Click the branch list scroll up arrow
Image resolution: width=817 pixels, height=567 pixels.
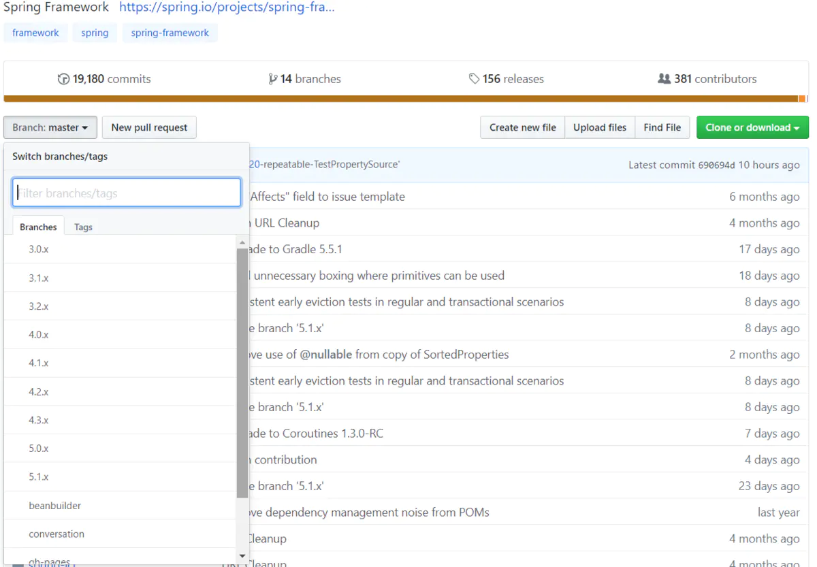click(242, 242)
